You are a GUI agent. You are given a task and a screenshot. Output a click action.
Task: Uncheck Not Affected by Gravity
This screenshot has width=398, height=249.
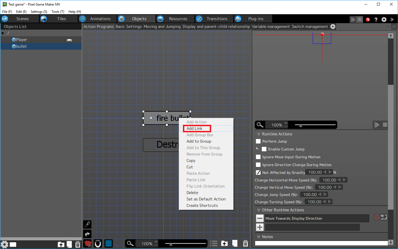pyautogui.click(x=258, y=173)
